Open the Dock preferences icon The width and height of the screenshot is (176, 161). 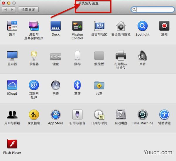(55, 26)
